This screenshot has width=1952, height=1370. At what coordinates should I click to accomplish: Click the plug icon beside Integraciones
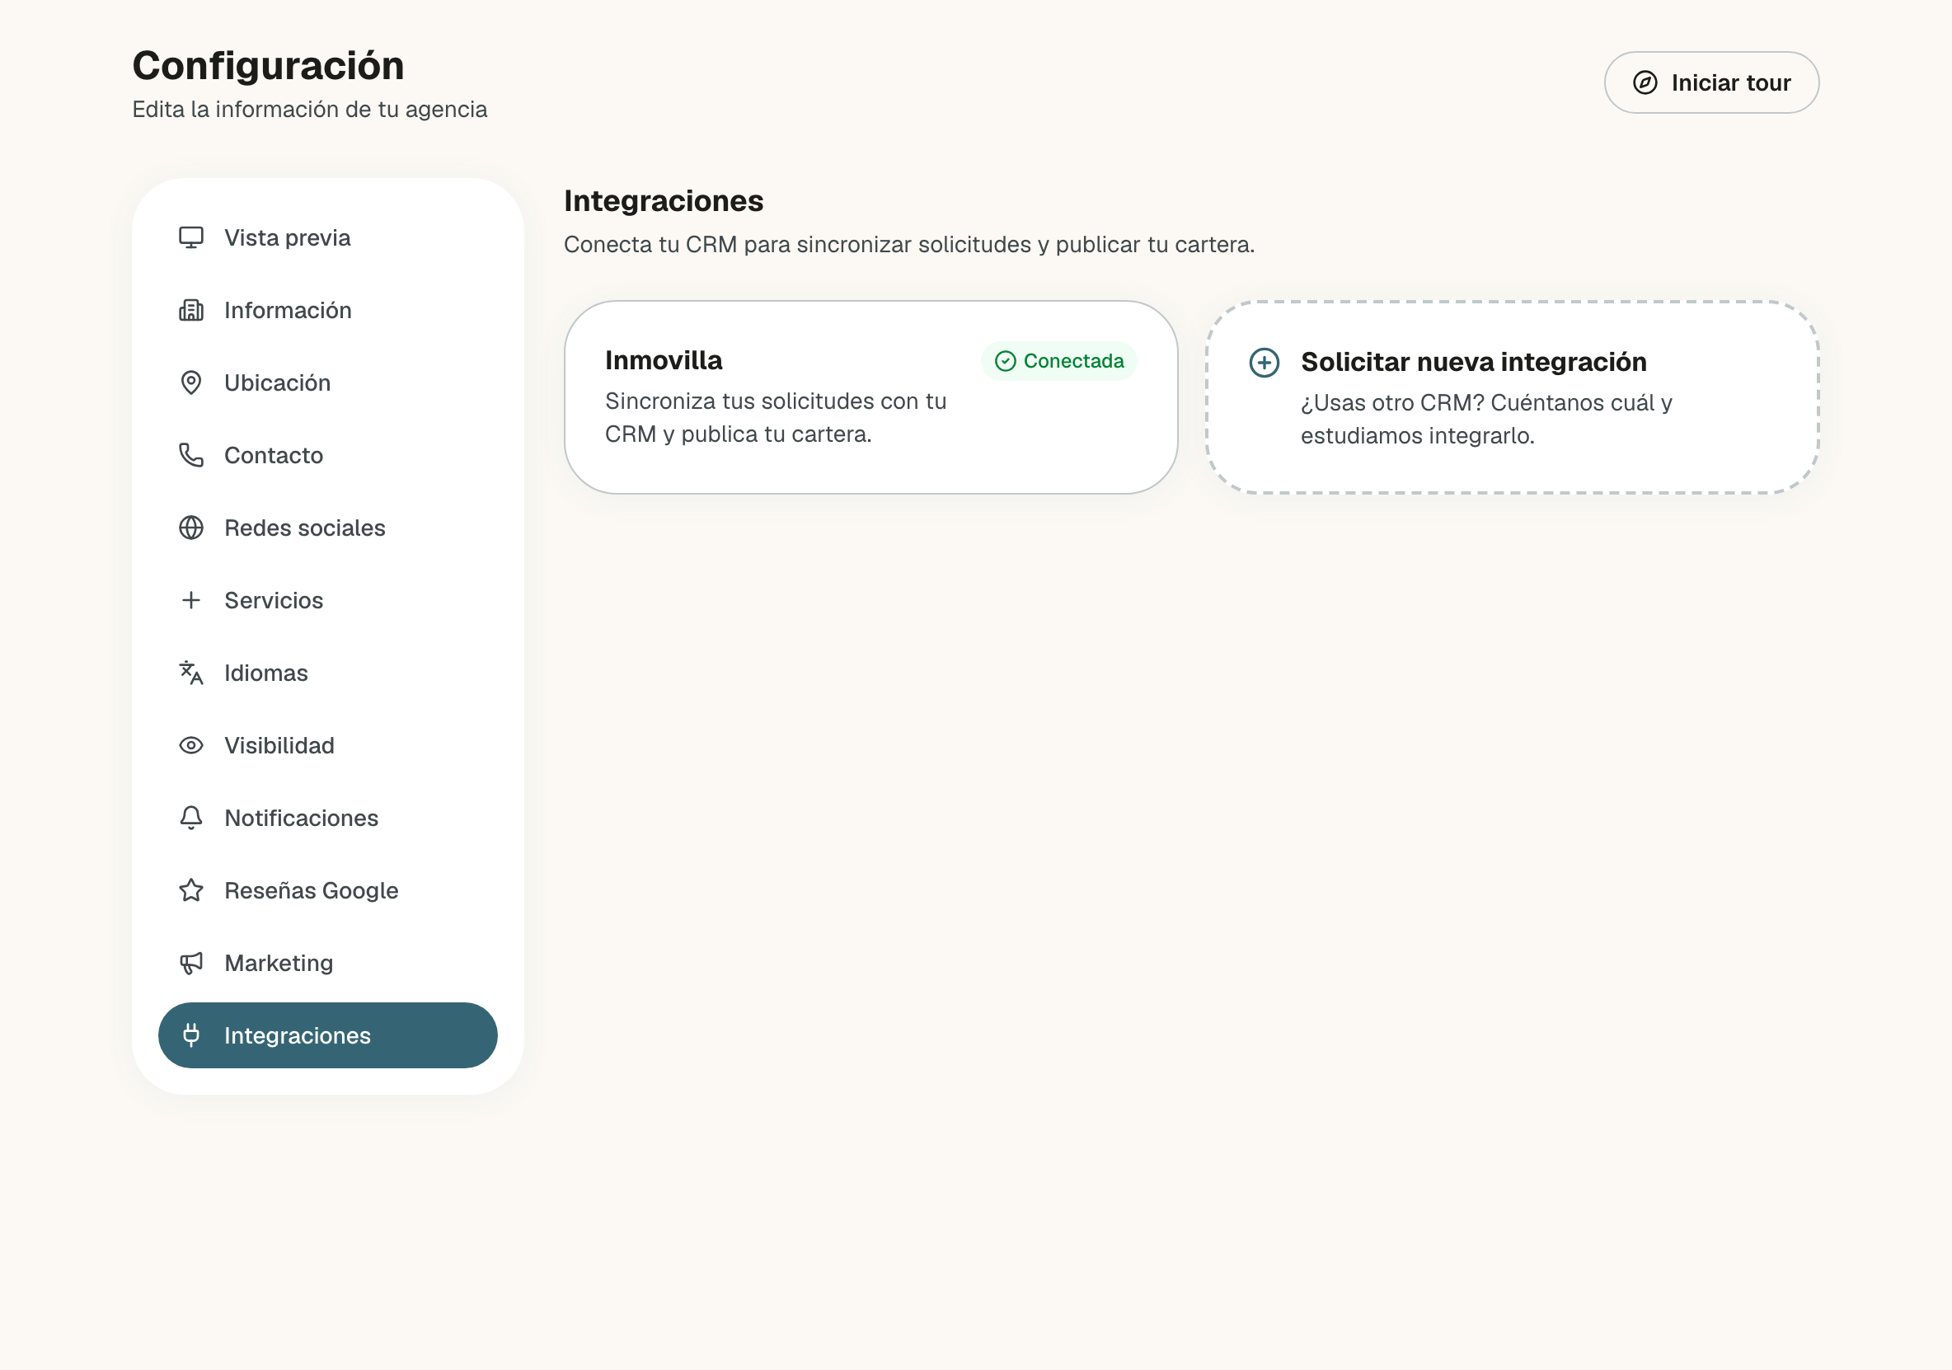tap(191, 1035)
